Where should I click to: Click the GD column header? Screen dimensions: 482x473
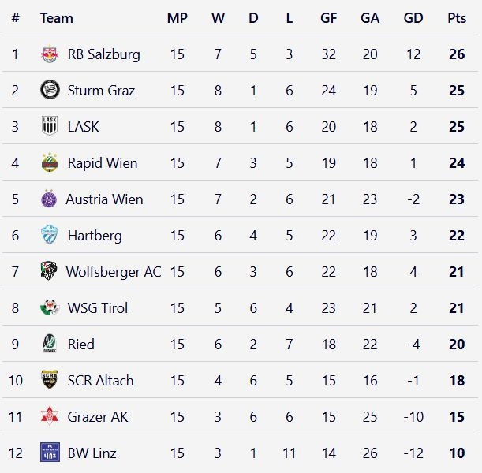[x=413, y=18]
